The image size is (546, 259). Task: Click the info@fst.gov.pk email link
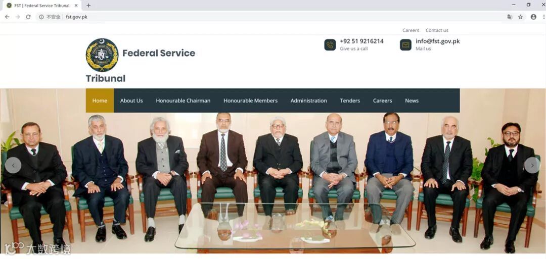pyautogui.click(x=437, y=41)
